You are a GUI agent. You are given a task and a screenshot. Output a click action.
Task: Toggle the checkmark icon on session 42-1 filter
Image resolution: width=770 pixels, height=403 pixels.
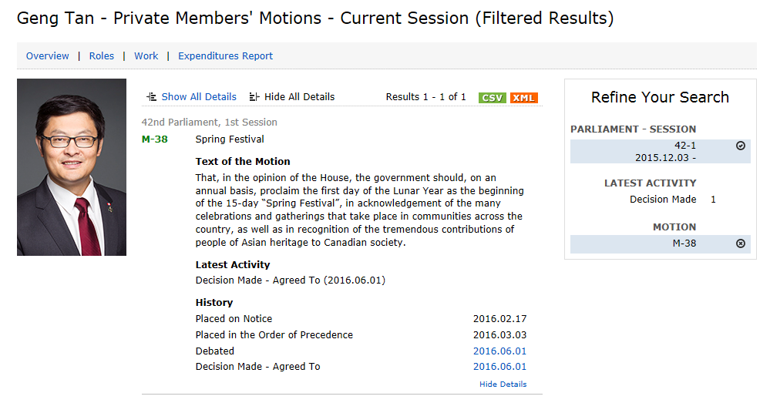point(741,146)
